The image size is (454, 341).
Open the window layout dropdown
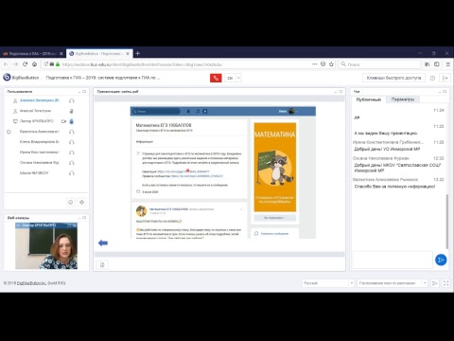393,283
